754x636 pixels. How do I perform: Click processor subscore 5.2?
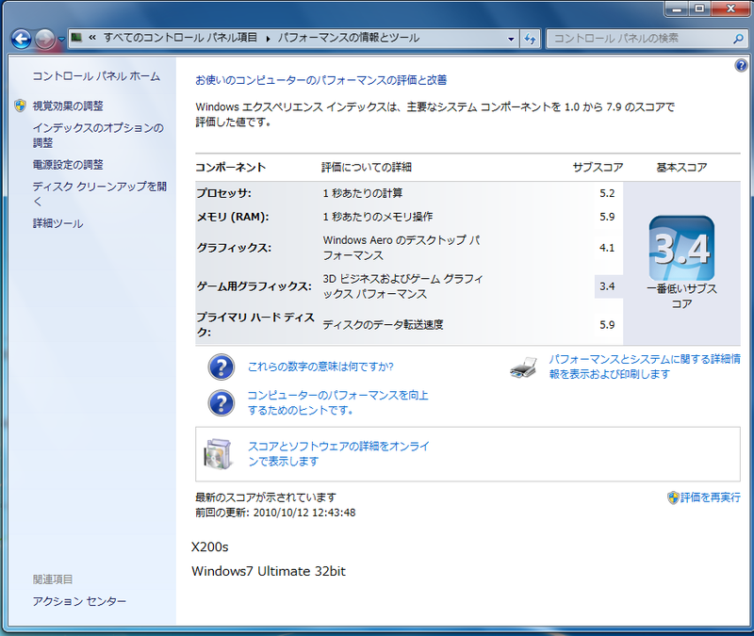(607, 193)
